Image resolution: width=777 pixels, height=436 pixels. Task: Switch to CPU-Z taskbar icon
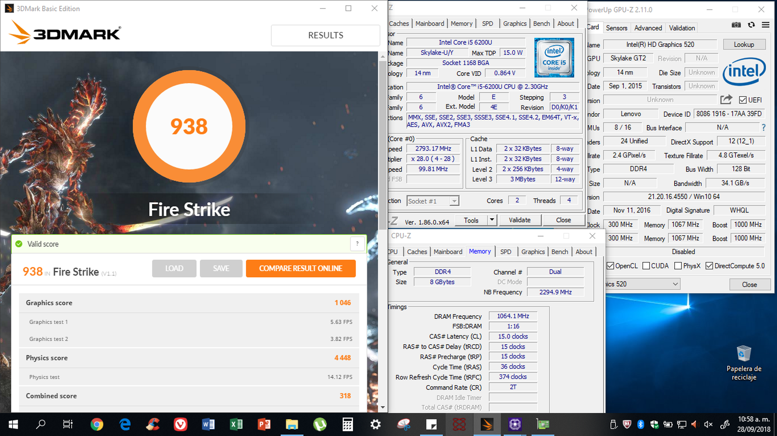[x=515, y=424]
